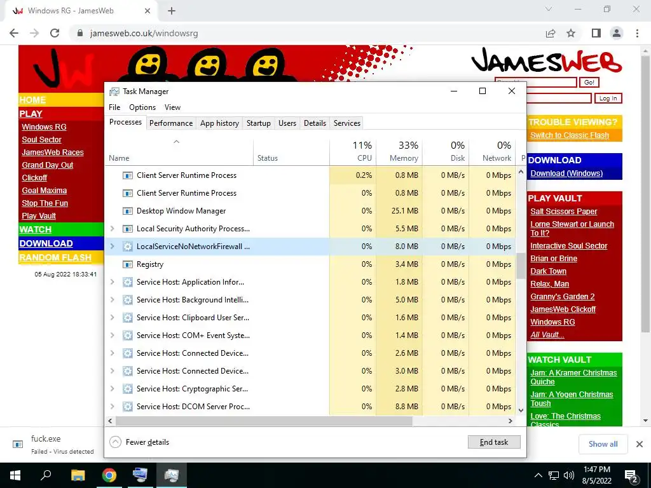This screenshot has height=488, width=651.
Task: Click the End task button
Action: click(493, 442)
